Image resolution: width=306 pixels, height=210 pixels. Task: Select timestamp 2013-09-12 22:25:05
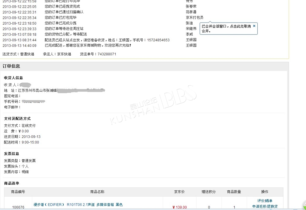(20, 6)
